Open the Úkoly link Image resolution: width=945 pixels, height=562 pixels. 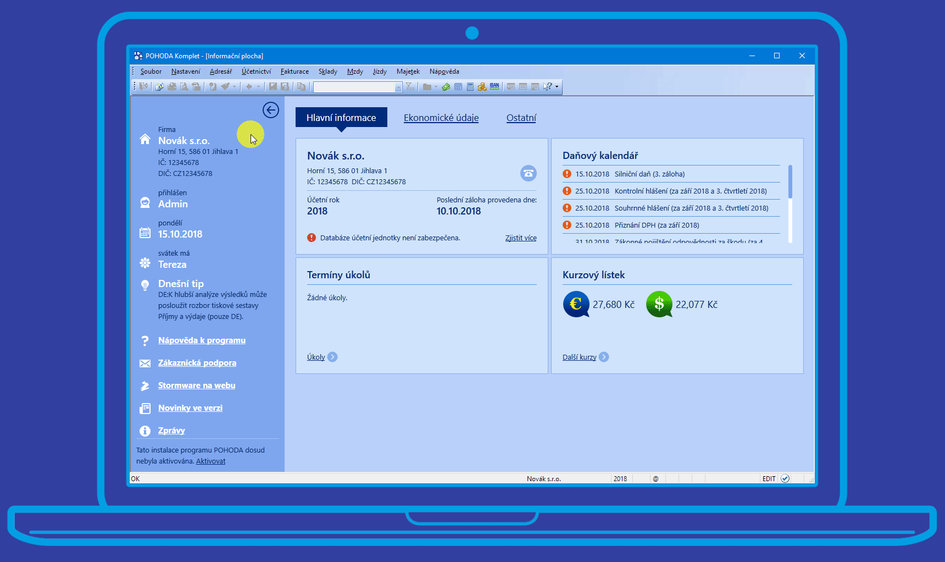pyautogui.click(x=316, y=357)
